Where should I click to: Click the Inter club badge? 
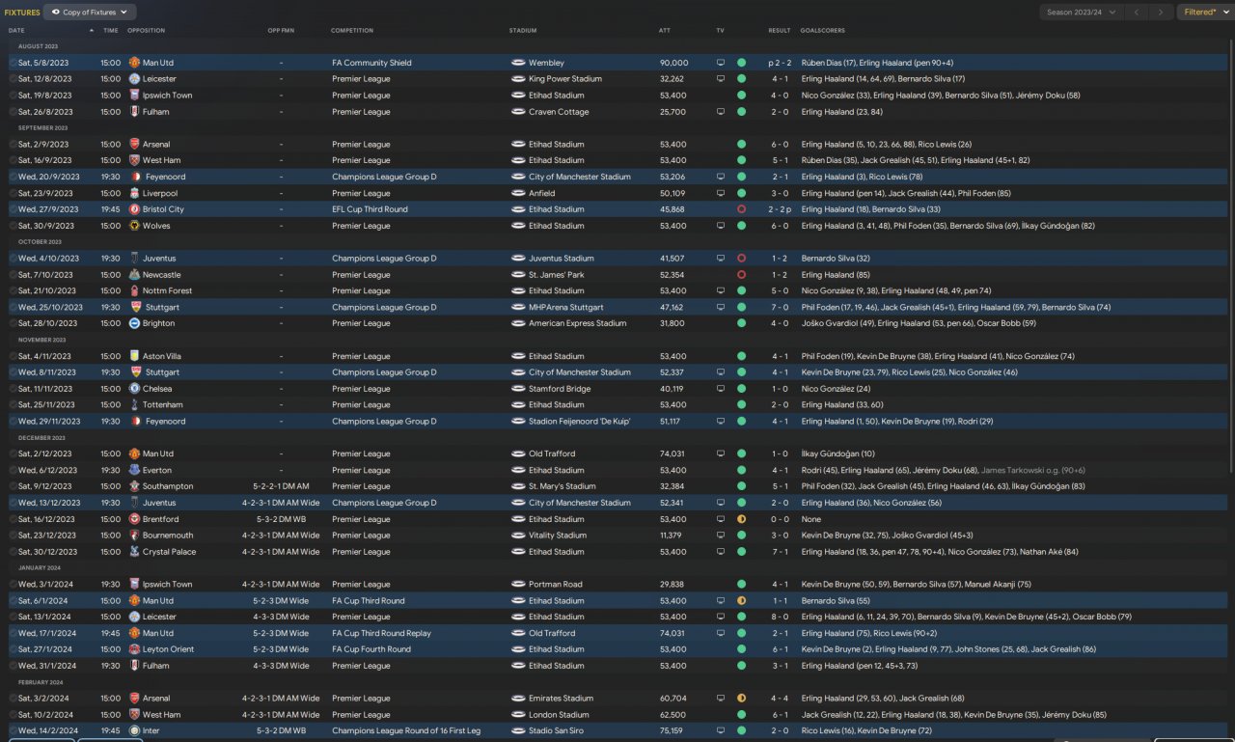[x=133, y=730]
